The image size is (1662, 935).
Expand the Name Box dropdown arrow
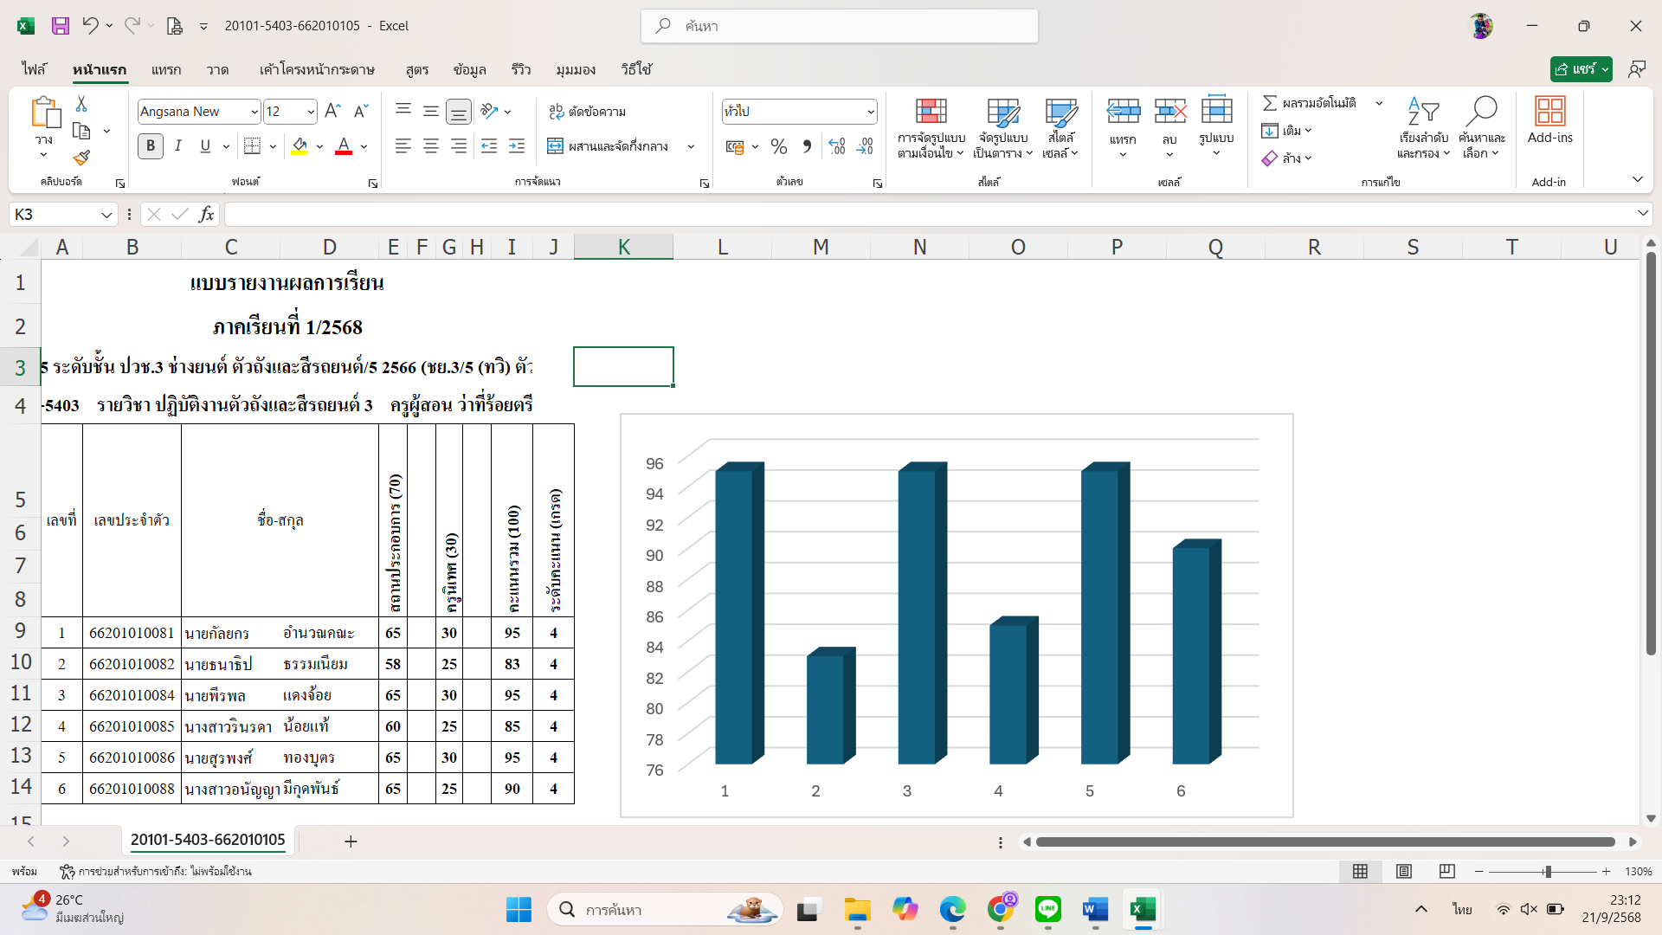[x=106, y=215]
